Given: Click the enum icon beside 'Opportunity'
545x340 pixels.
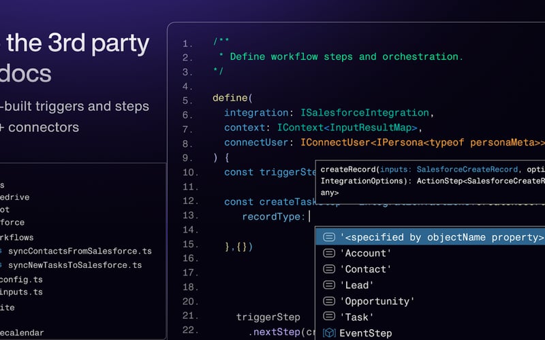Looking at the screenshot, I should point(329,301).
